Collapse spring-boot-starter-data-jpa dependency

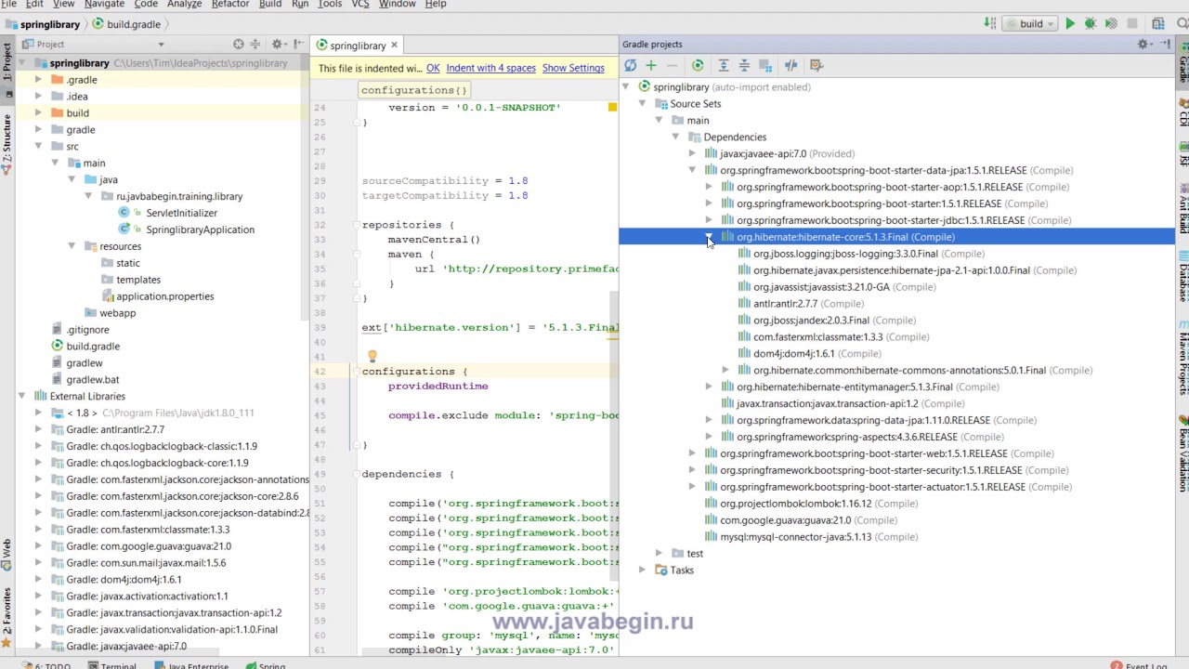click(x=692, y=170)
